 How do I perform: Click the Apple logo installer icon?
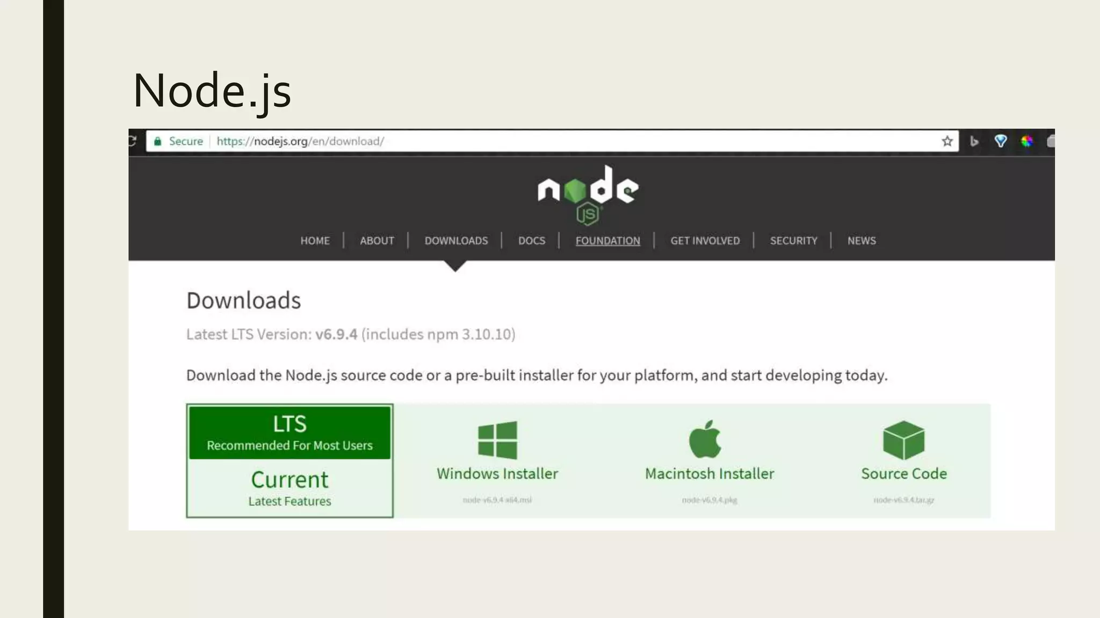[705, 439]
